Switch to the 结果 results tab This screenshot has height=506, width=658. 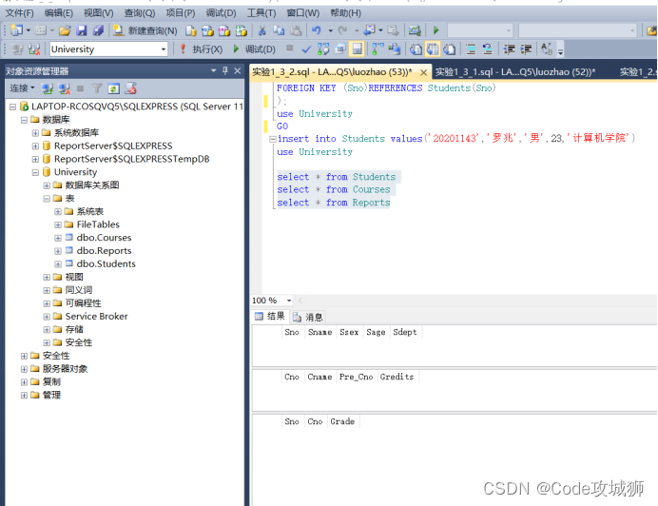click(x=270, y=316)
